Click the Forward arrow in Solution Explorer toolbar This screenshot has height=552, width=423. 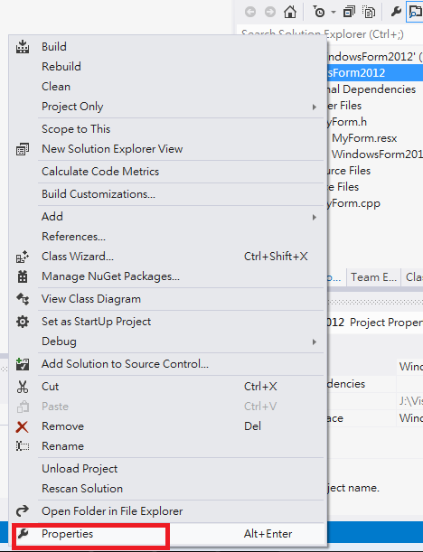coord(270,13)
